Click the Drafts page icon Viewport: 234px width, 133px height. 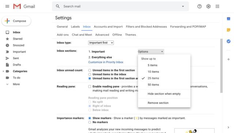coord(7,65)
